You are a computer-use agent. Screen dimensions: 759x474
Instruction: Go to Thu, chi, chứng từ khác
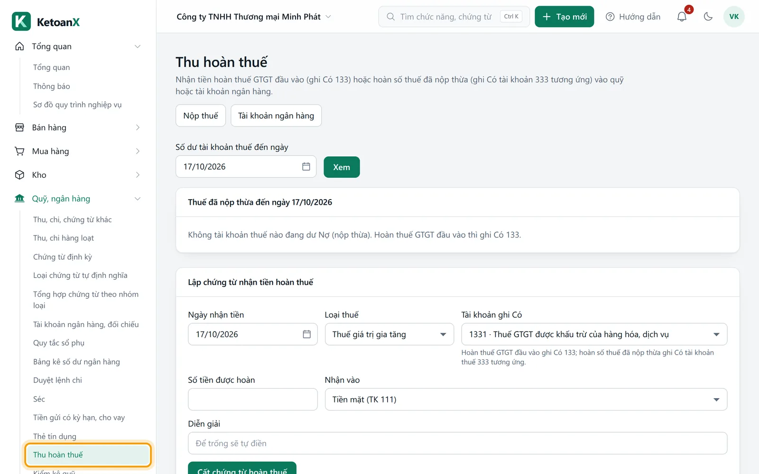pos(73,219)
